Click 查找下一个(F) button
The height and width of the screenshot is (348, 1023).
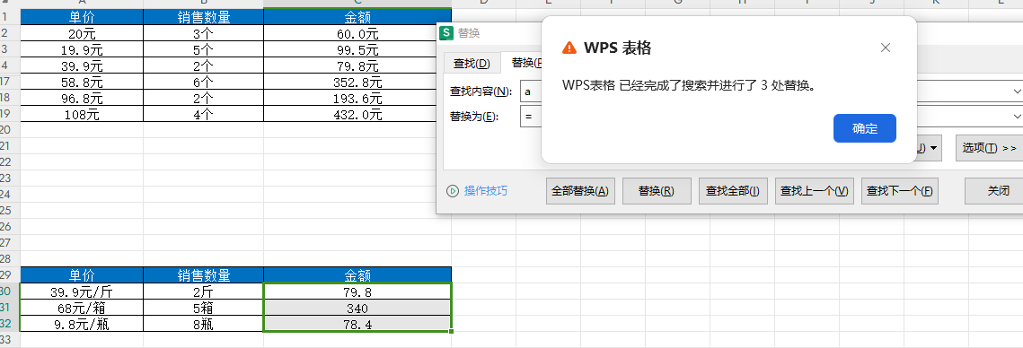point(900,191)
